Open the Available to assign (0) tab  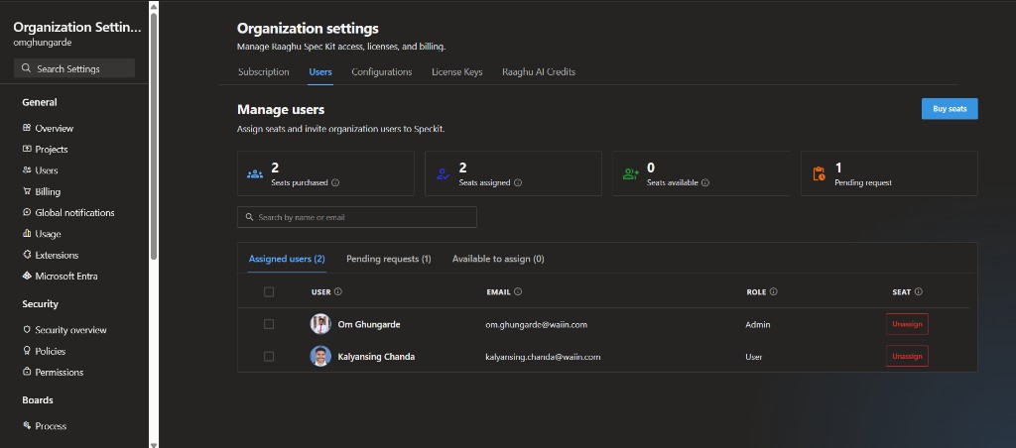(498, 259)
